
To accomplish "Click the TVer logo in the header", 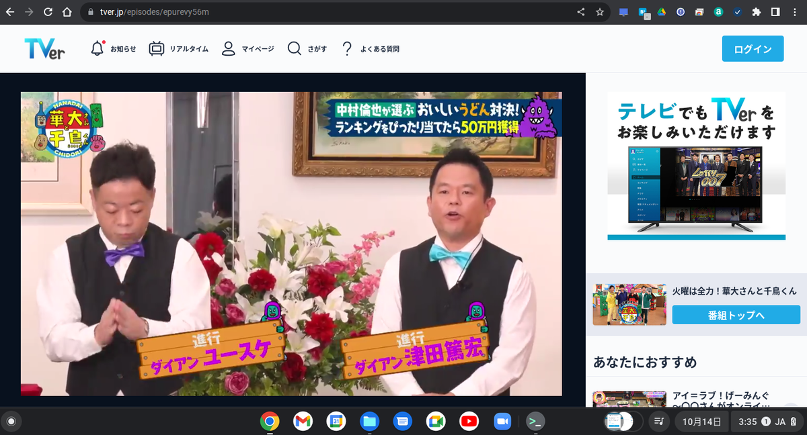I will pyautogui.click(x=44, y=48).
